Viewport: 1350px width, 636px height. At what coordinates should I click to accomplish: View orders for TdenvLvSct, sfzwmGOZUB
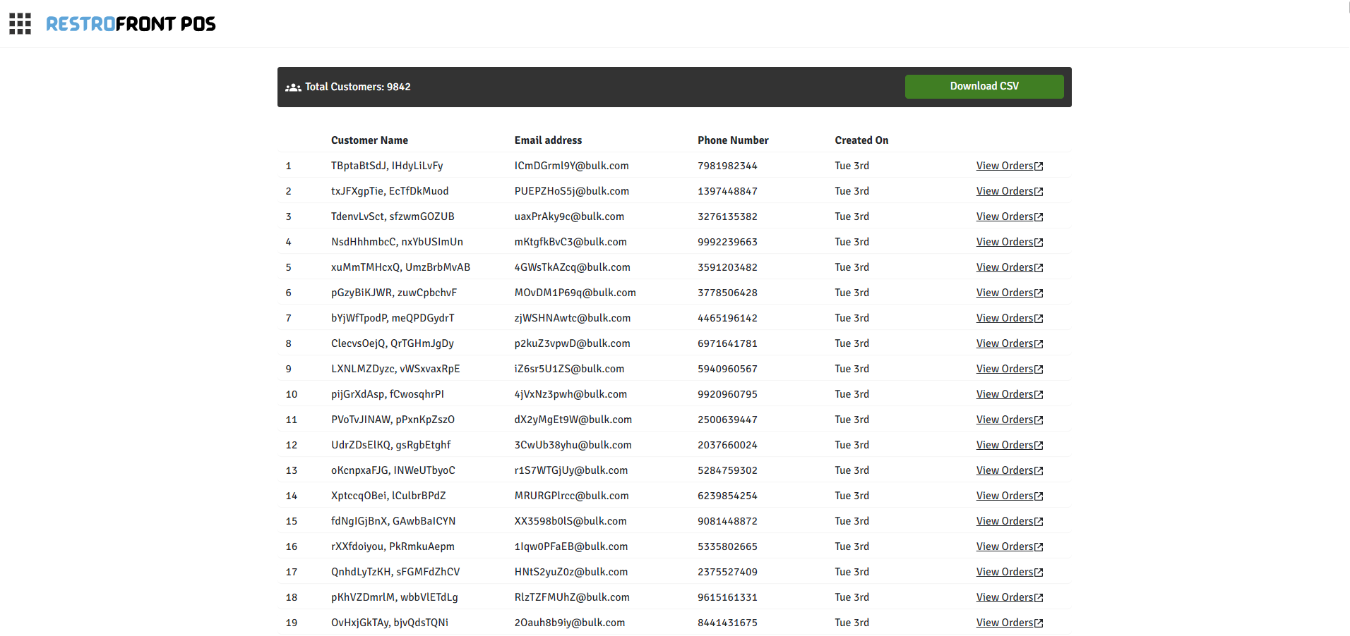[x=1010, y=216]
